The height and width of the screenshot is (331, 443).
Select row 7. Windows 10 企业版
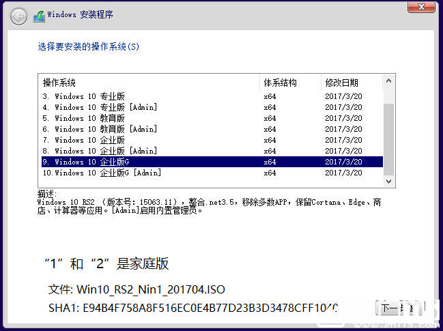212,140
